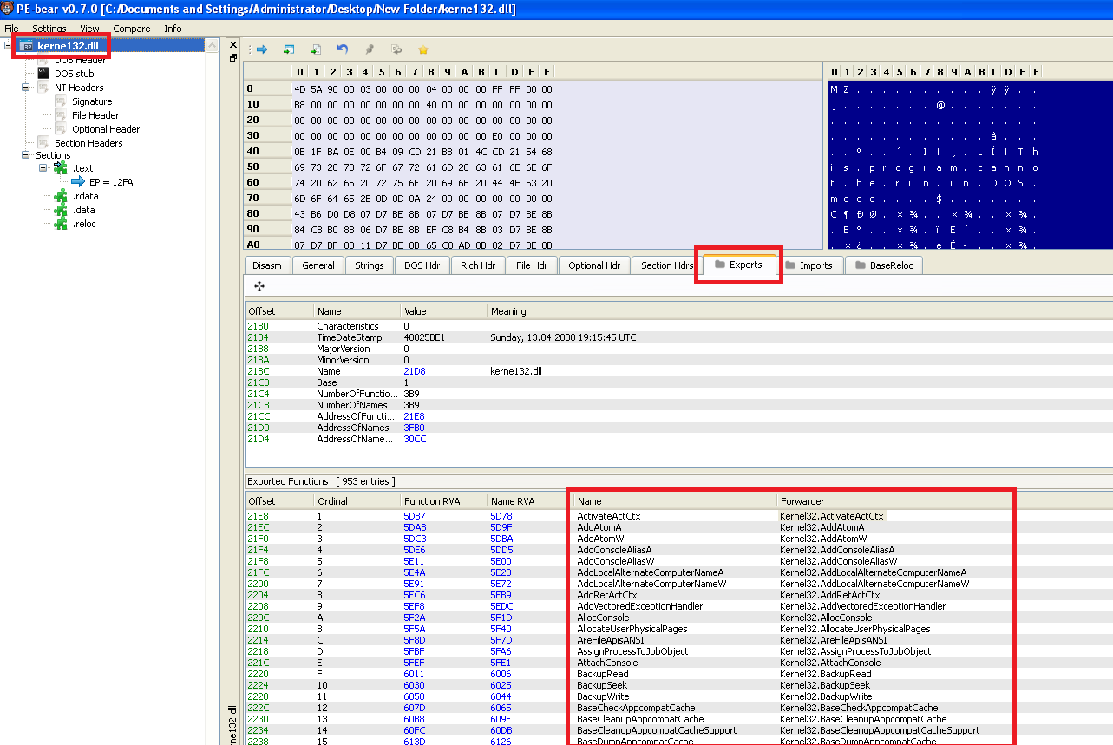Viewport: 1113px width, 745px height.
Task: Collapse the NT Headers tree node
Action: pyautogui.click(x=26, y=88)
